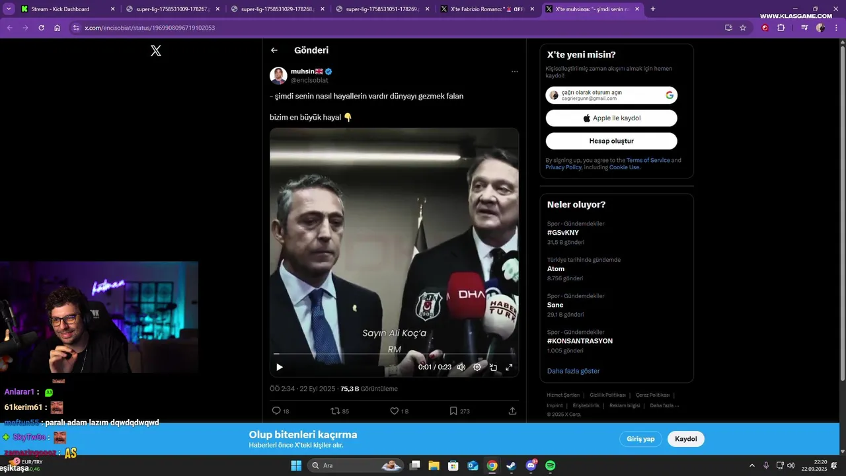This screenshot has height=476, width=846.
Task: Open Terms of Service link
Action: tap(648, 160)
